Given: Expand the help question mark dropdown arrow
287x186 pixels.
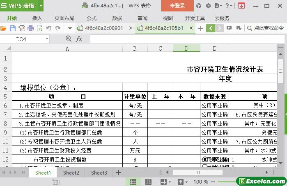Looking at the screenshot, I should pyautogui.click(x=231, y=6).
